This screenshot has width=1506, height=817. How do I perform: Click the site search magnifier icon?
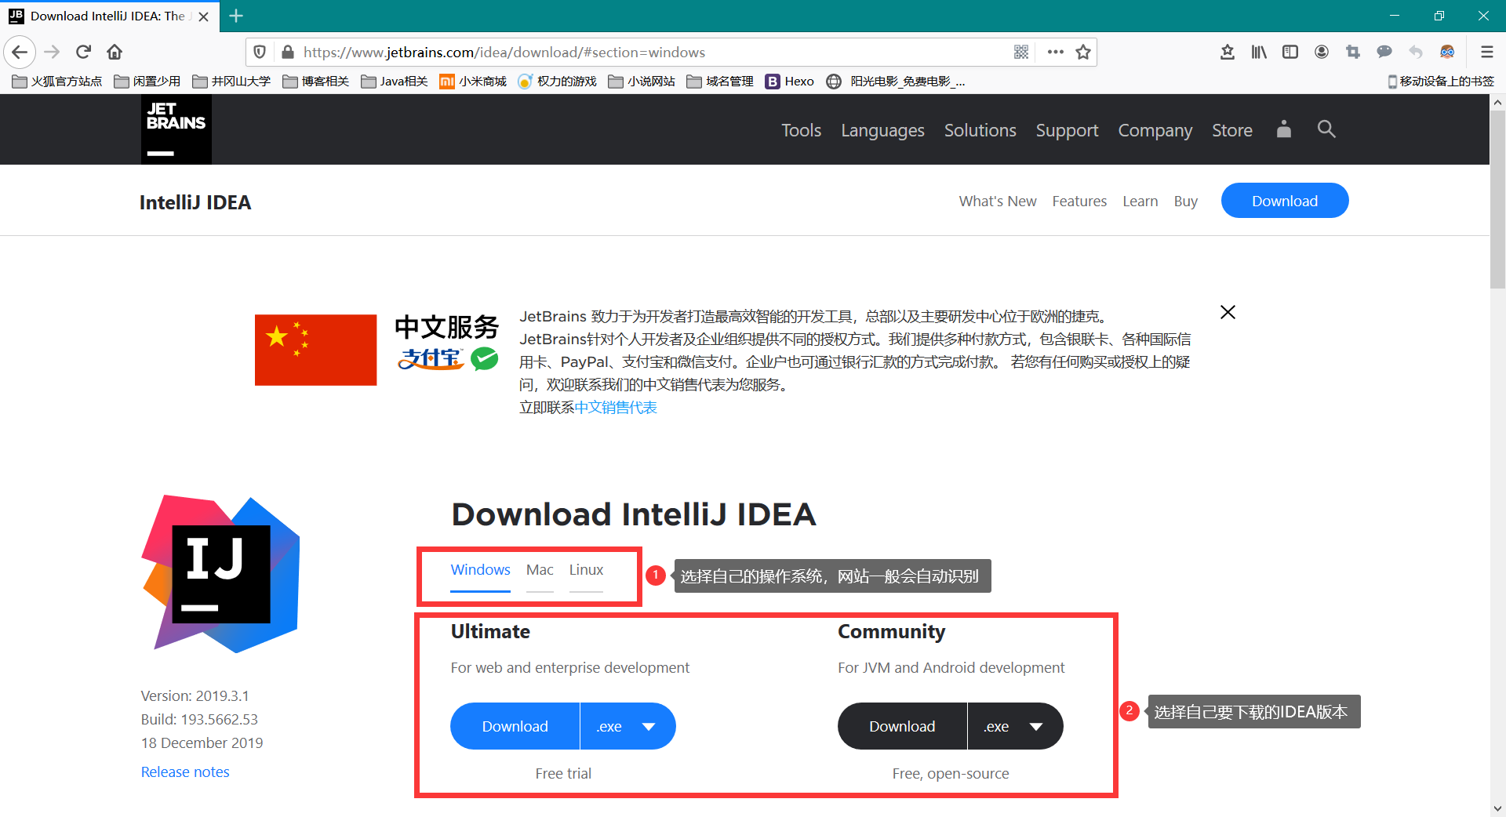[1326, 129]
